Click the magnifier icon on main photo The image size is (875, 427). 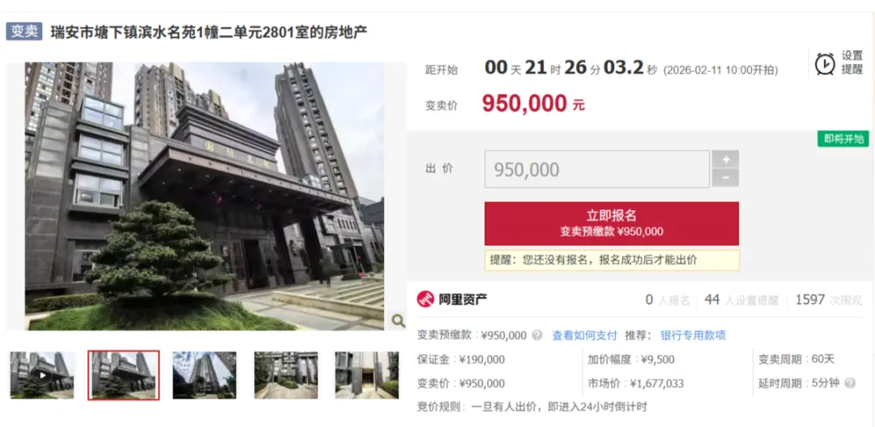pyautogui.click(x=398, y=320)
